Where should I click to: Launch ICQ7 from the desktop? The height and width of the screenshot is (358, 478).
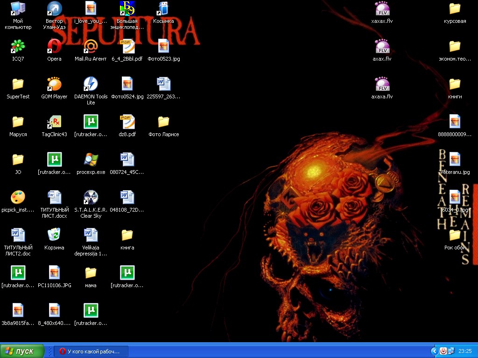click(18, 46)
